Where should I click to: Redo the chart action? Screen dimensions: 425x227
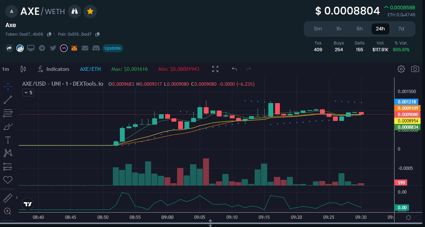point(248,69)
